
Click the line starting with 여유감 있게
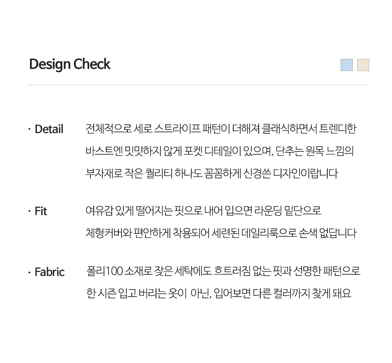pos(203,211)
